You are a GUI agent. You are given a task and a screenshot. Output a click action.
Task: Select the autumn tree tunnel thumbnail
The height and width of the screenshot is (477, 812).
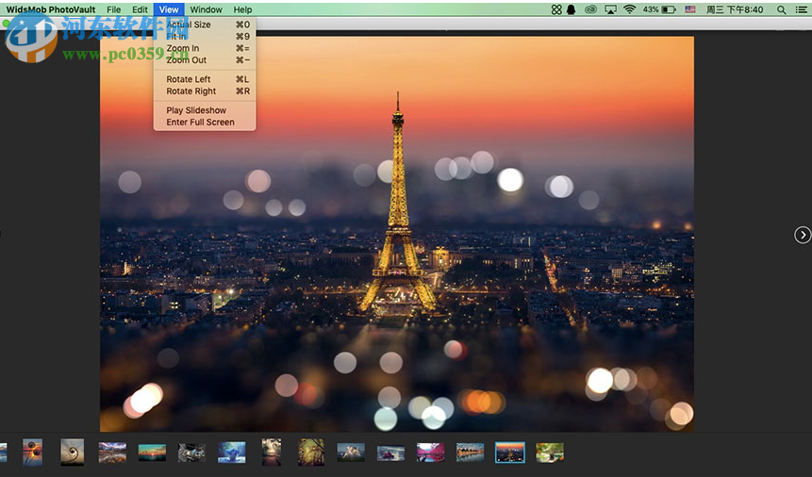pos(311,452)
